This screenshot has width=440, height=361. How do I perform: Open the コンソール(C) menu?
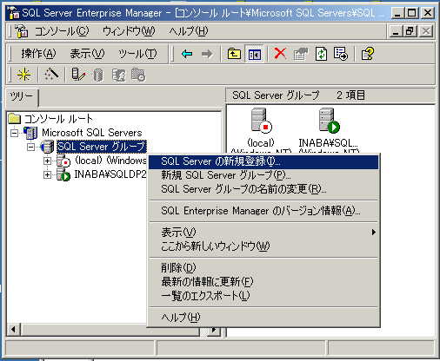(62, 31)
